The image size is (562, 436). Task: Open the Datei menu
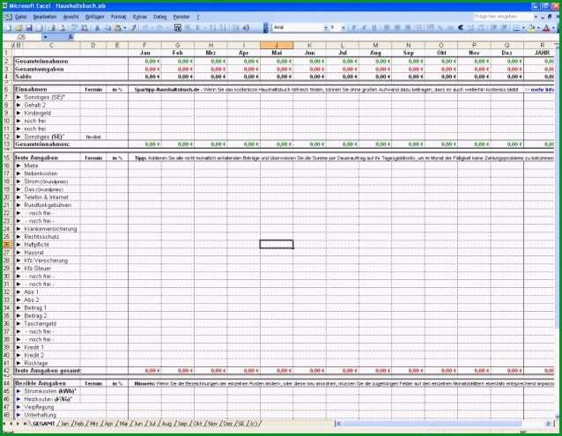point(21,17)
